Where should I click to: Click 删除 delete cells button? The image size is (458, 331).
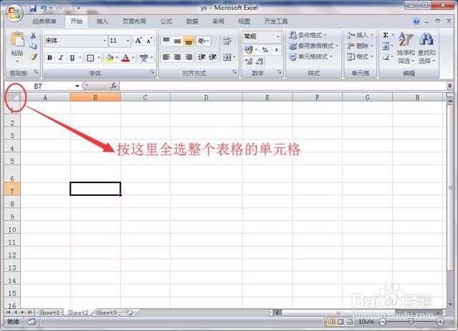[x=358, y=46]
